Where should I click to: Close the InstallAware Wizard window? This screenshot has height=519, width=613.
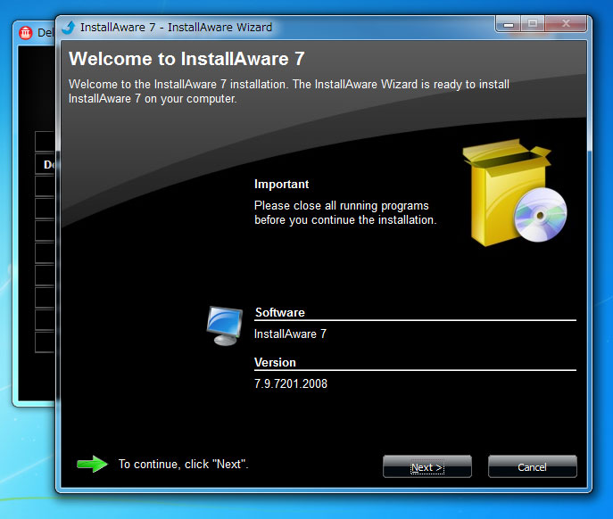click(566, 24)
